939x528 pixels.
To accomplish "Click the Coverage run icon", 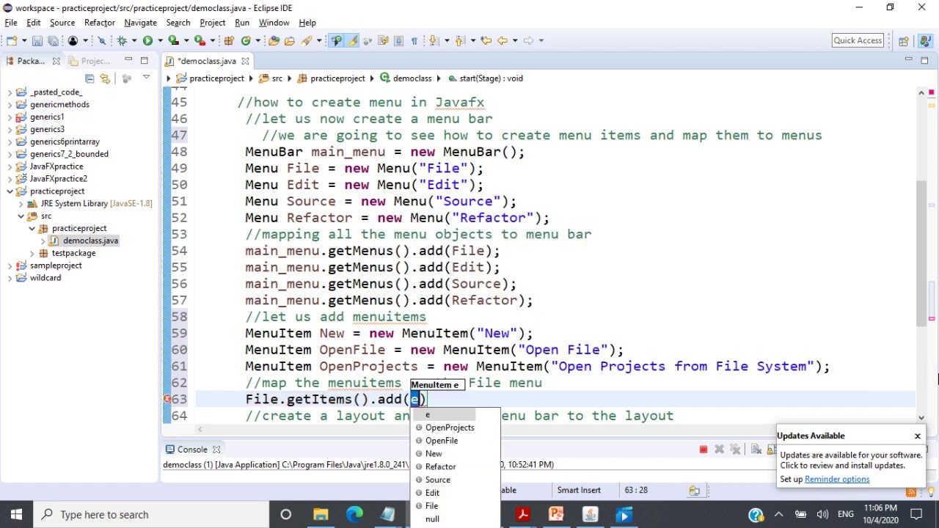I will click(x=173, y=40).
